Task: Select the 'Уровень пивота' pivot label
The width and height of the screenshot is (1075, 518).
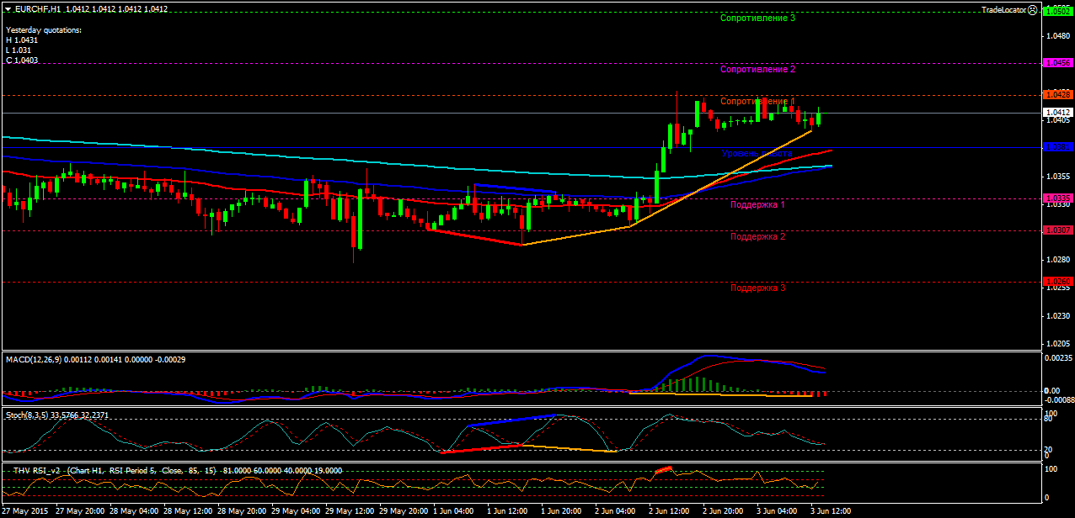Action: [757, 153]
